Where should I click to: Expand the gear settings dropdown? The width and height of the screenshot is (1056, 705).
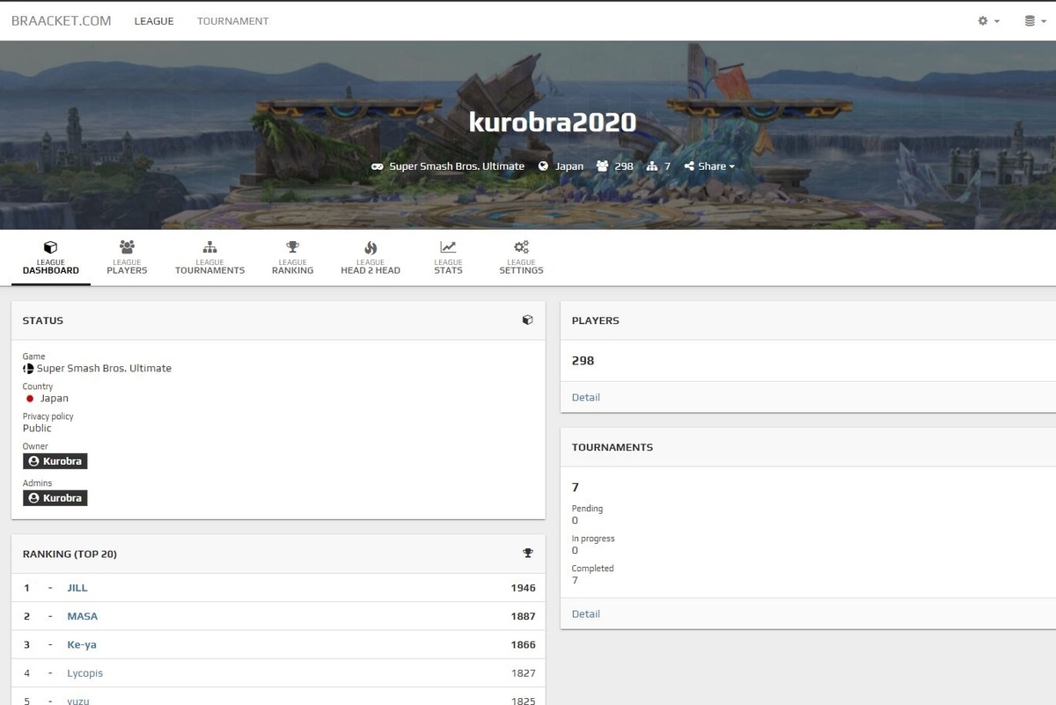point(988,21)
